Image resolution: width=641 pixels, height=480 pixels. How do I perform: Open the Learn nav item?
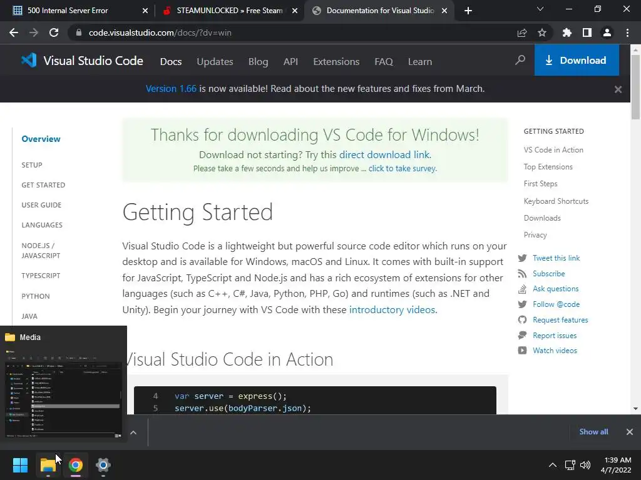pyautogui.click(x=420, y=62)
